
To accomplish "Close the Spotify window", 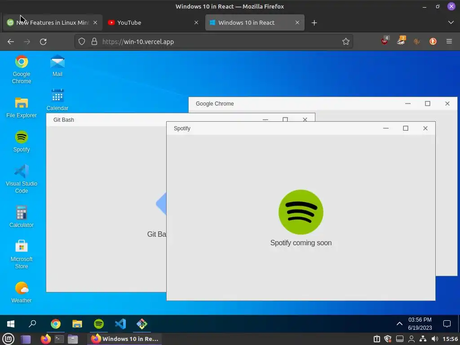I will coord(425,128).
